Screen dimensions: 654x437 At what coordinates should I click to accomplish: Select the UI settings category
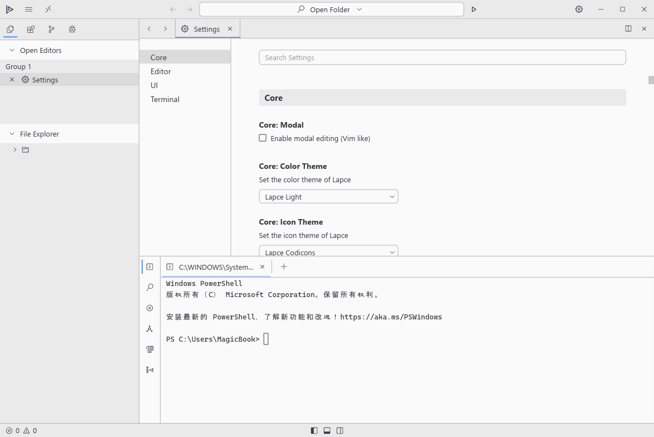pos(185,85)
